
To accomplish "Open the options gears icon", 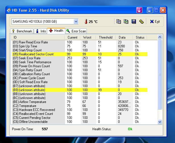I will pos(141,21).
